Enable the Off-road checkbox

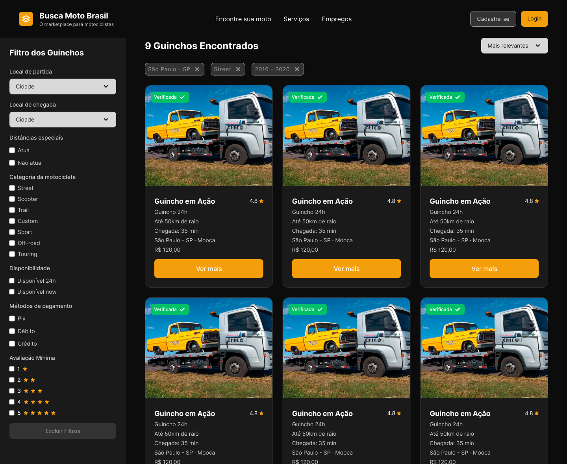(12, 243)
